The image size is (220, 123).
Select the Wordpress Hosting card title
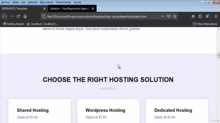coord(105,110)
